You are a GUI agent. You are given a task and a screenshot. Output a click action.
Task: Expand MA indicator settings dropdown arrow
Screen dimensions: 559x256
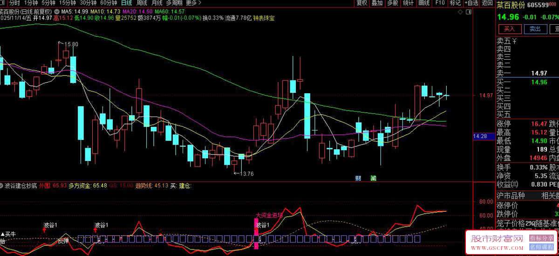[x=57, y=11]
